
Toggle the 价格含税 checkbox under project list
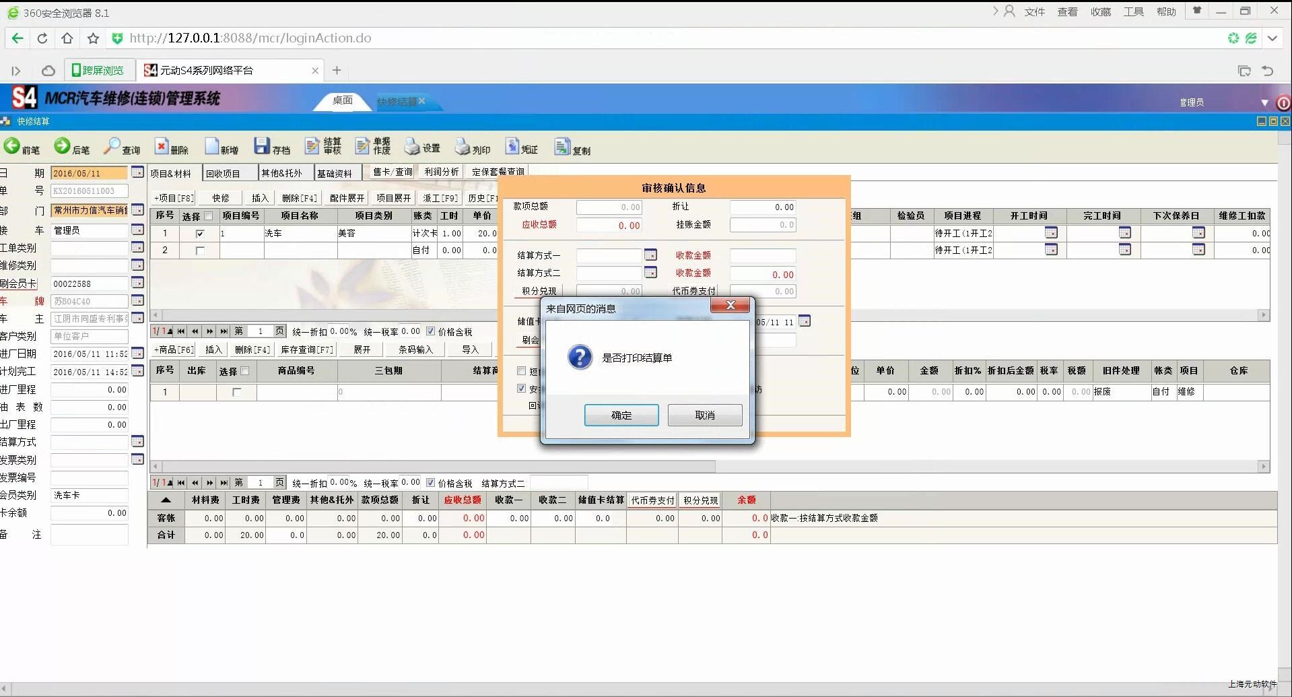(431, 331)
